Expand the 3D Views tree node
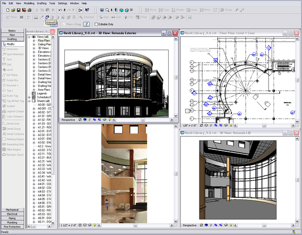 pyautogui.click(x=34, y=48)
